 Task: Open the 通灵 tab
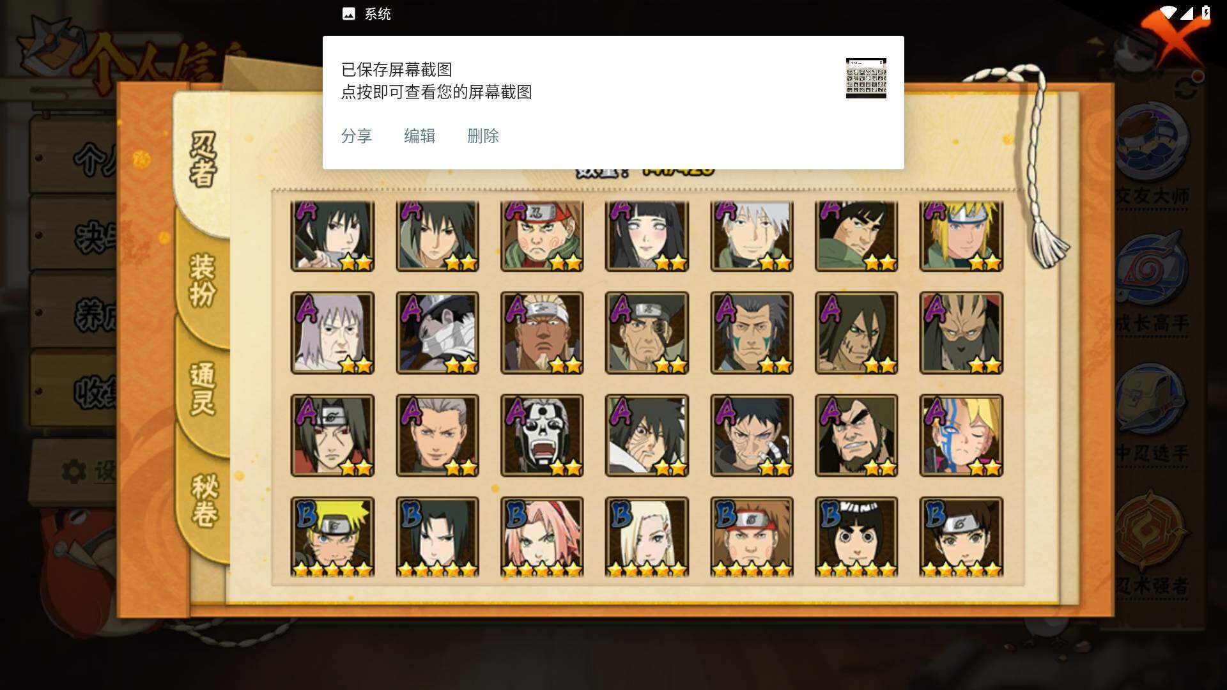pyautogui.click(x=203, y=388)
